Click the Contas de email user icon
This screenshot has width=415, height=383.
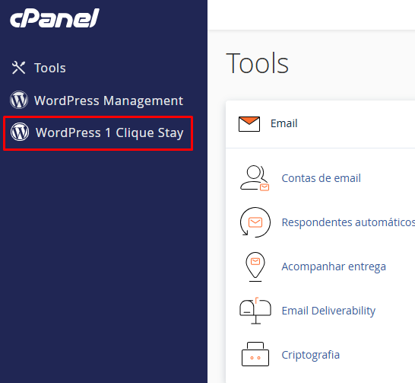(x=255, y=178)
